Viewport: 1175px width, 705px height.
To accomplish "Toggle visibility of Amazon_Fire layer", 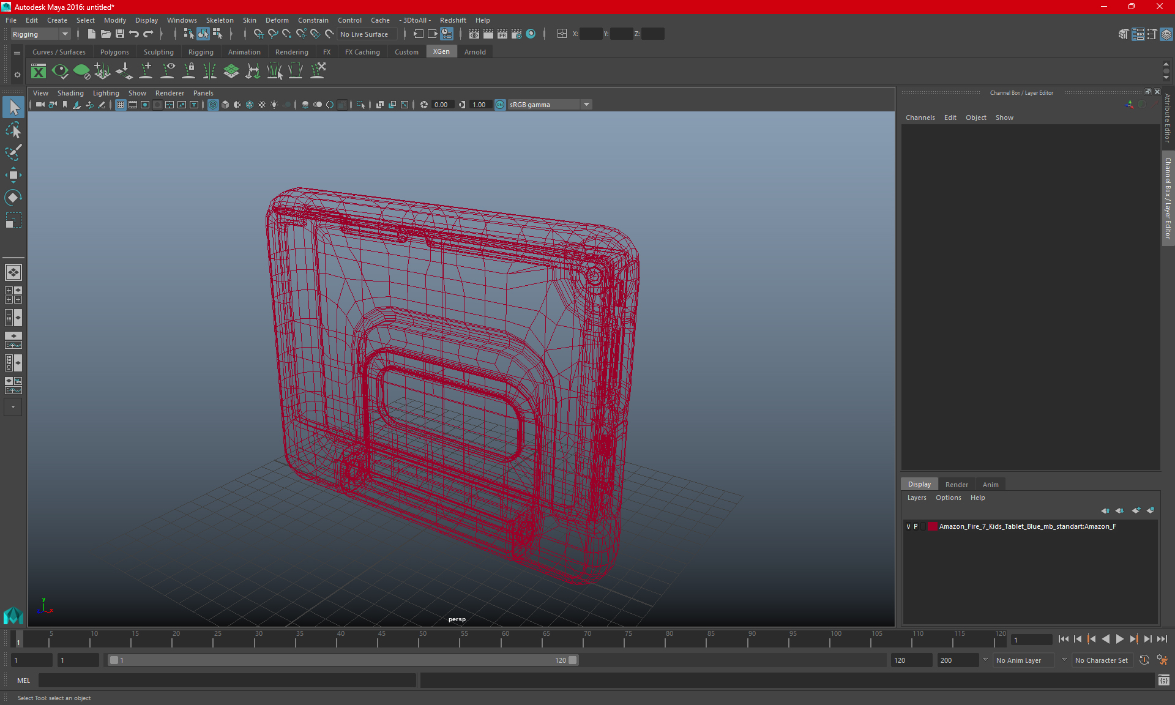I will click(x=908, y=526).
